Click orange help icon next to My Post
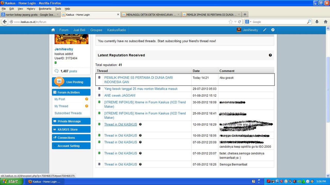 [x=87, y=99]
